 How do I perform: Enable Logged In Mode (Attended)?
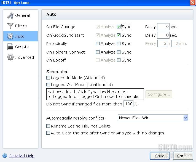coord(48,78)
